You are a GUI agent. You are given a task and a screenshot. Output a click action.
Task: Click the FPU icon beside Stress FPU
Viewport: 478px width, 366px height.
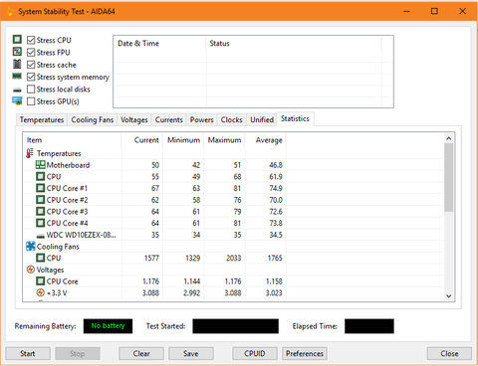(x=17, y=52)
